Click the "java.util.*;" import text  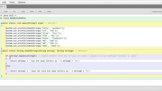(x=10, y=16)
